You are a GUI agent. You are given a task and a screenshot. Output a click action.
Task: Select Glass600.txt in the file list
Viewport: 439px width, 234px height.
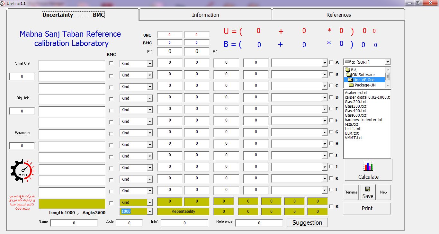click(355, 115)
